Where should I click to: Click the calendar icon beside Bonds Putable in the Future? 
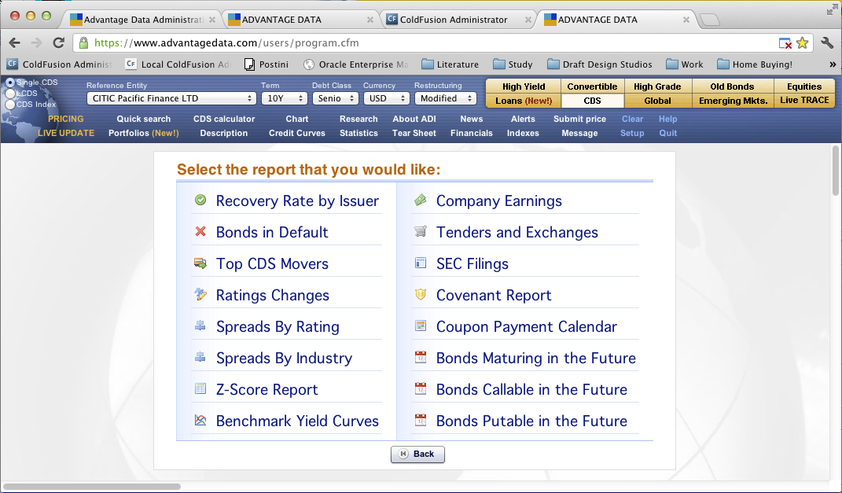coord(421,420)
